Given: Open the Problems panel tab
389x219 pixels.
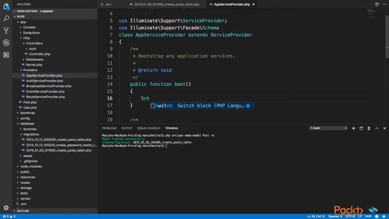Looking at the screenshot, I should pyautogui.click(x=109, y=128).
